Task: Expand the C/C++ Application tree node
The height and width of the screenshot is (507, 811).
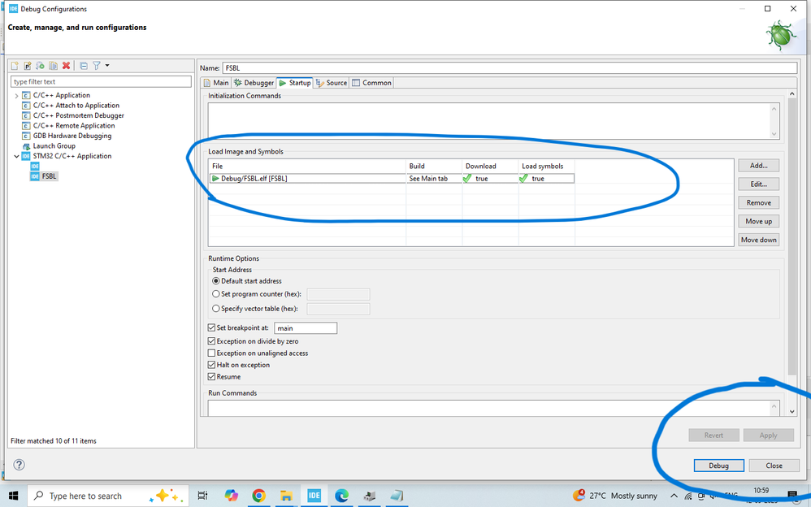Action: coord(16,94)
